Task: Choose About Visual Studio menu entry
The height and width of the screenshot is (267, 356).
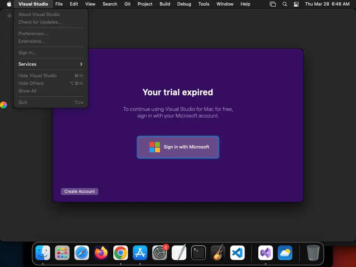Action: (50, 14)
